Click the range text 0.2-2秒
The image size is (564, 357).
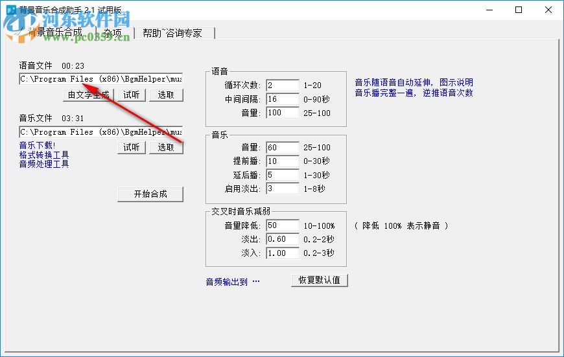[319, 240]
